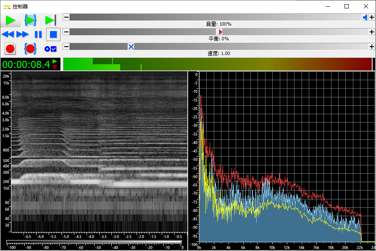Record into selection with bracketed red button
The width and height of the screenshot is (376, 251).
pyautogui.click(x=30, y=49)
